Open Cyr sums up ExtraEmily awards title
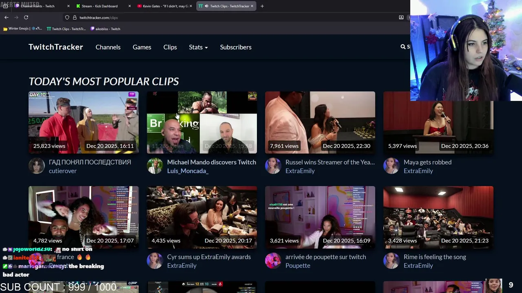The height and width of the screenshot is (293, 522). [209, 257]
